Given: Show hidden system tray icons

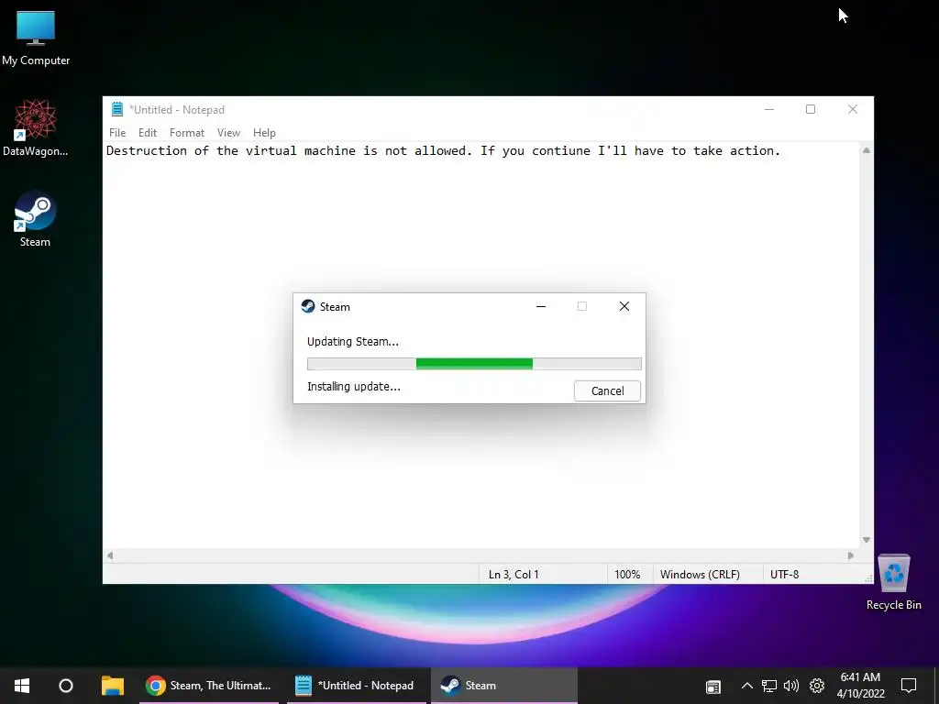Looking at the screenshot, I should coord(746,686).
